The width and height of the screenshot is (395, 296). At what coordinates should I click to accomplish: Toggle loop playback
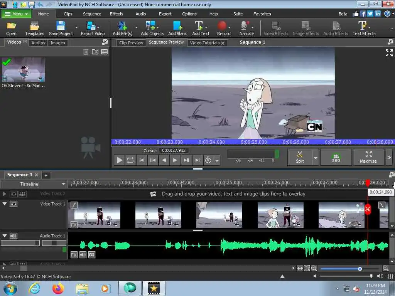pos(130,160)
